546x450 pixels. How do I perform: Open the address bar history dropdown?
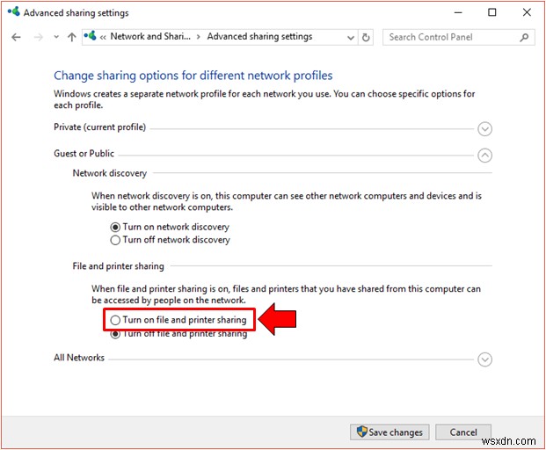pos(351,38)
